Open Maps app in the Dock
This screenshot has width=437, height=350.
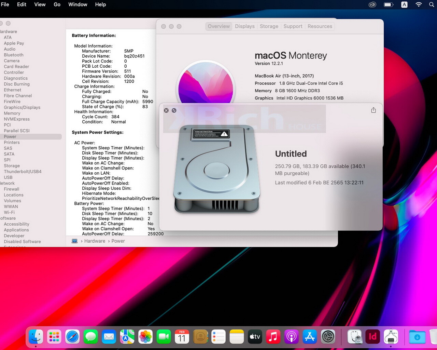tap(127, 337)
